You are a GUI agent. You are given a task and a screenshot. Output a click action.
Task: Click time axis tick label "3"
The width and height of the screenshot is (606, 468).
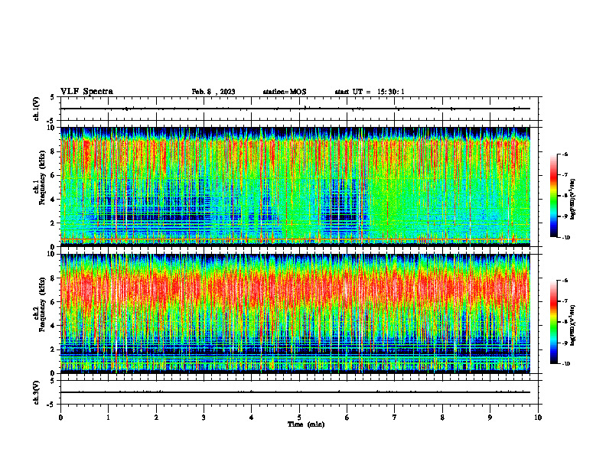click(204, 418)
